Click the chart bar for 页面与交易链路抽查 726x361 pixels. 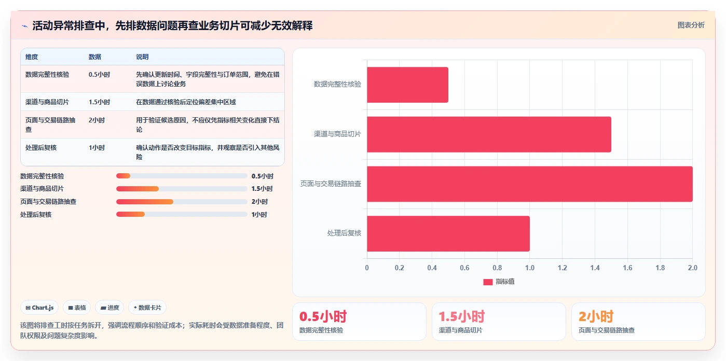(529, 184)
